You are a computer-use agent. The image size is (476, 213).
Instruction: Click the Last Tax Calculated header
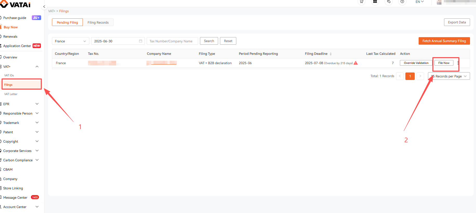pyautogui.click(x=381, y=54)
